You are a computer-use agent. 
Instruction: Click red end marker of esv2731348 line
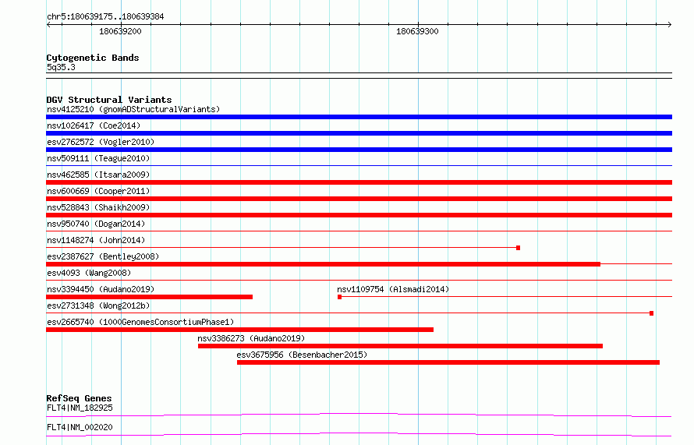tap(652, 313)
